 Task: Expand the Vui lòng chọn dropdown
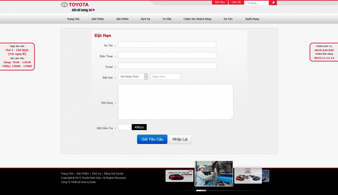click(x=133, y=77)
